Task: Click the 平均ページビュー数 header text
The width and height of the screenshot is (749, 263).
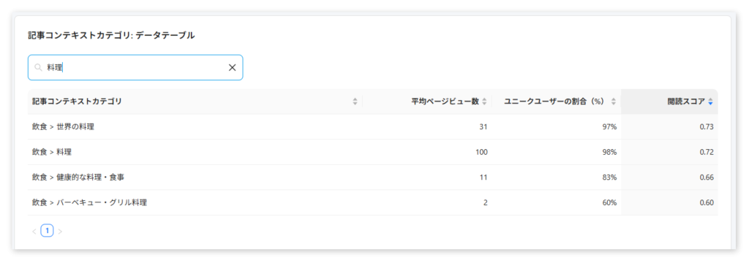Action: click(x=445, y=102)
